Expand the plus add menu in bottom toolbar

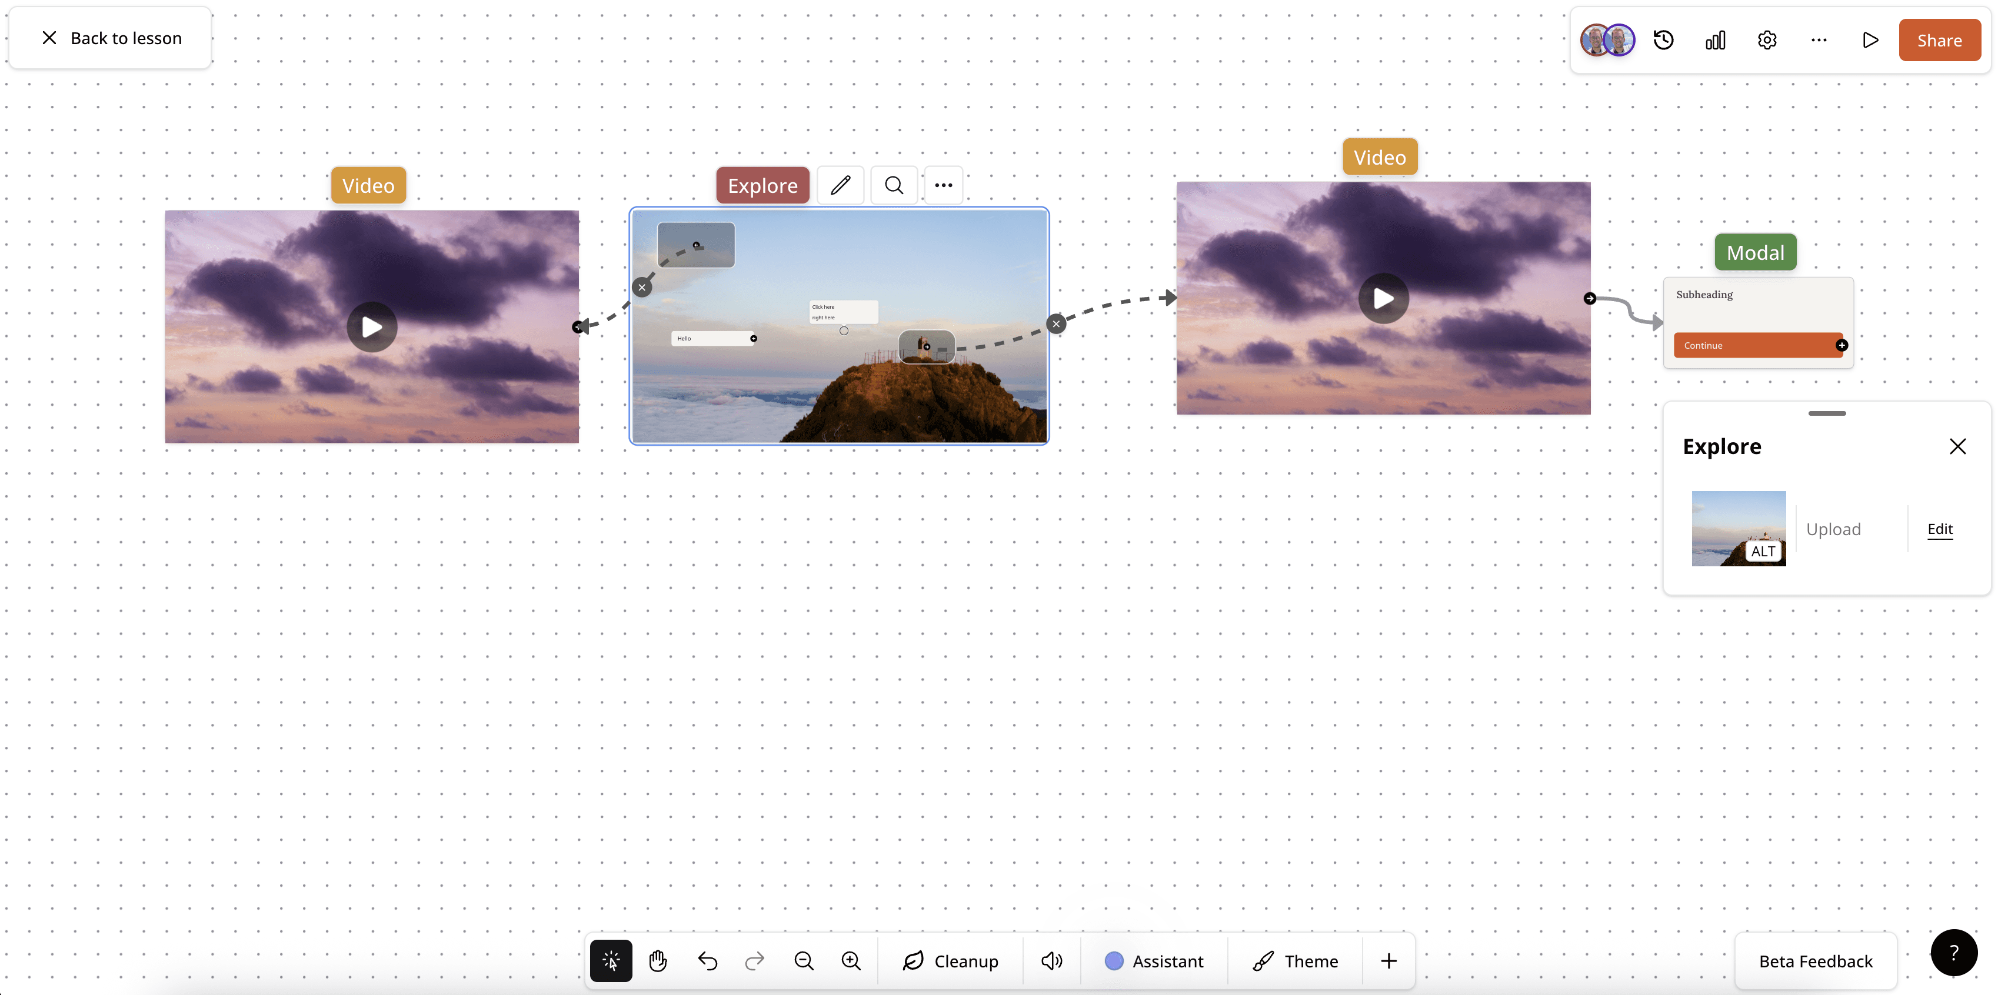[1388, 961]
